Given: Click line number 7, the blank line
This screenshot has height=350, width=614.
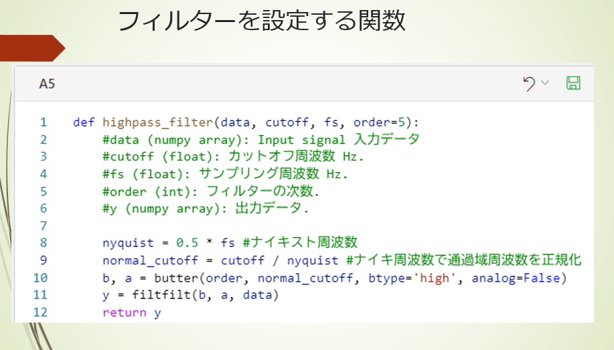Looking at the screenshot, I should point(44,226).
